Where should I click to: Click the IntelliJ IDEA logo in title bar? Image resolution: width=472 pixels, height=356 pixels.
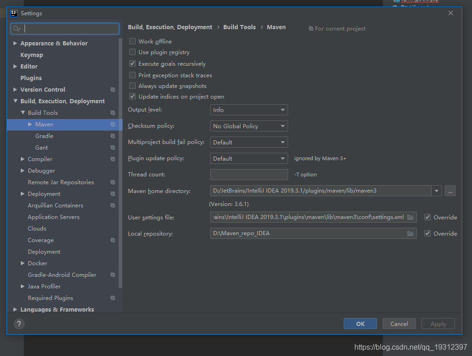pyautogui.click(x=14, y=13)
